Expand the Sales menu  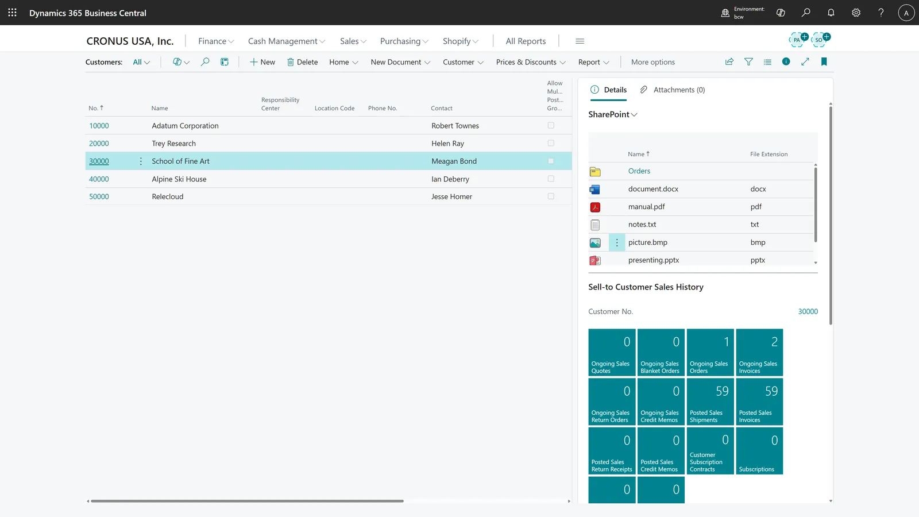pyautogui.click(x=353, y=41)
